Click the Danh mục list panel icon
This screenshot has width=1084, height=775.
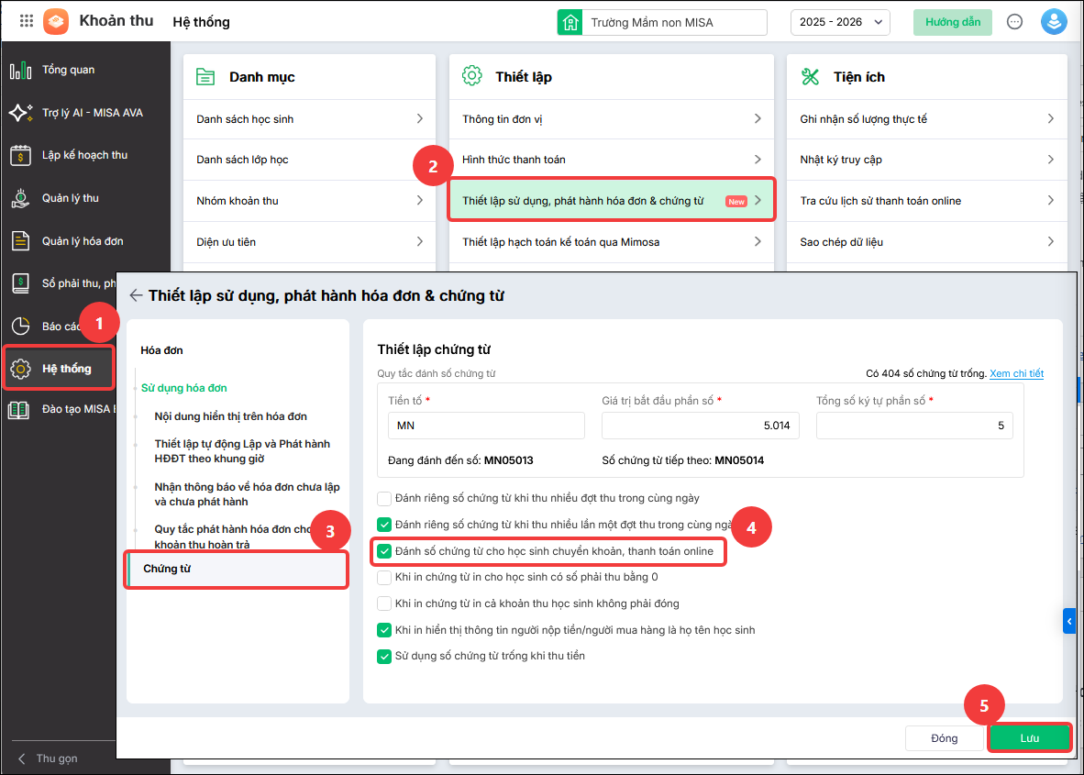205,77
